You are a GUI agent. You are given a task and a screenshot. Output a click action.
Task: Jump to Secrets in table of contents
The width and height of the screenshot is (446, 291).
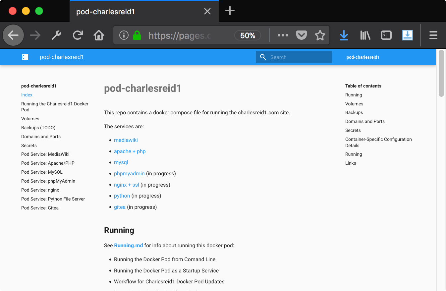click(353, 130)
